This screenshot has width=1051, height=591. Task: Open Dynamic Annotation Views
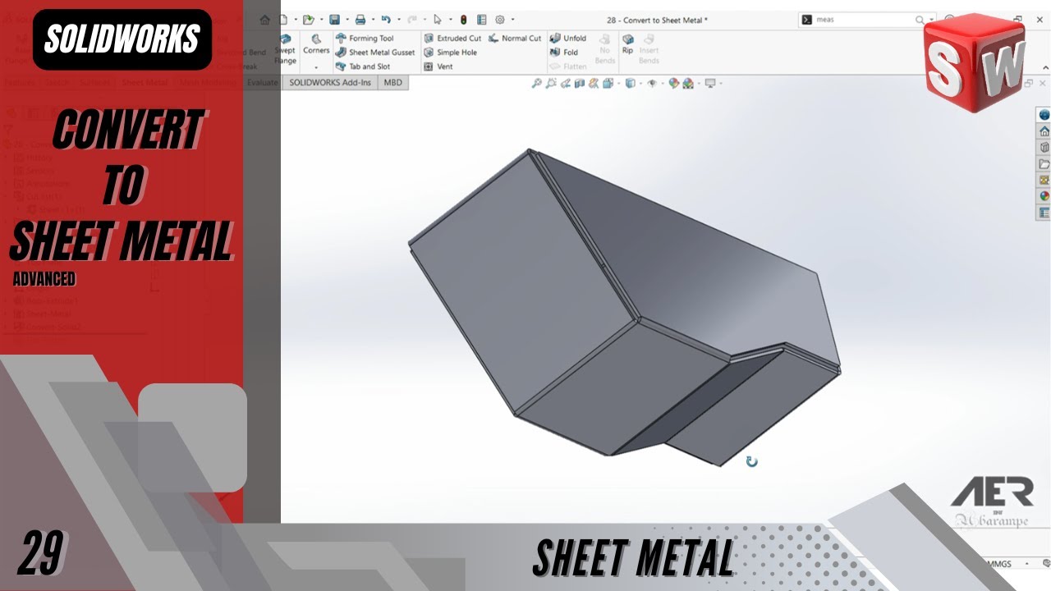[594, 83]
